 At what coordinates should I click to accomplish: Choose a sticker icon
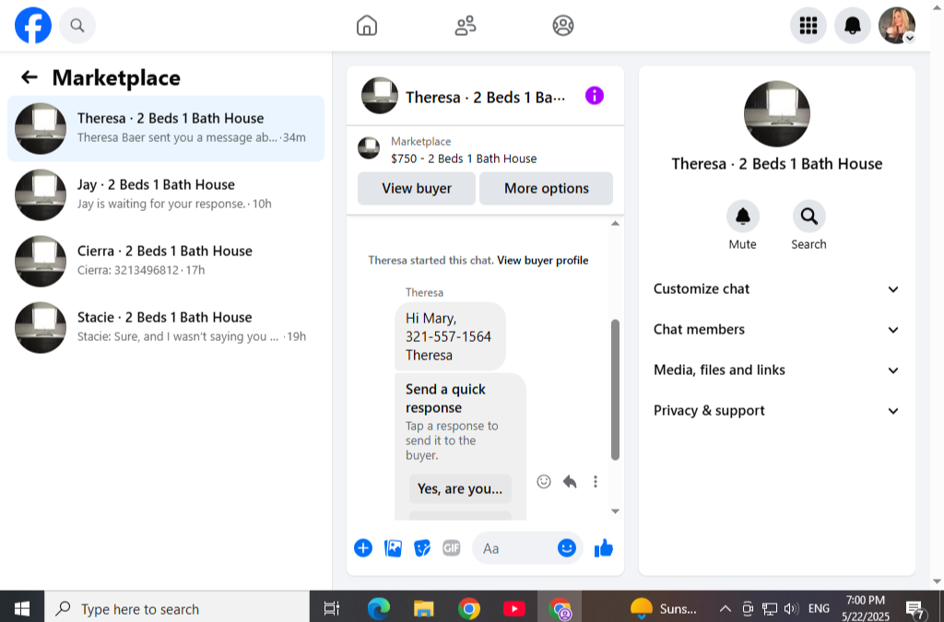[422, 548]
